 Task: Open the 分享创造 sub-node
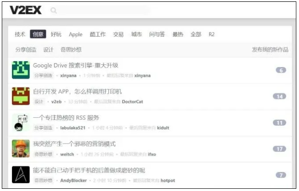pos(26,49)
